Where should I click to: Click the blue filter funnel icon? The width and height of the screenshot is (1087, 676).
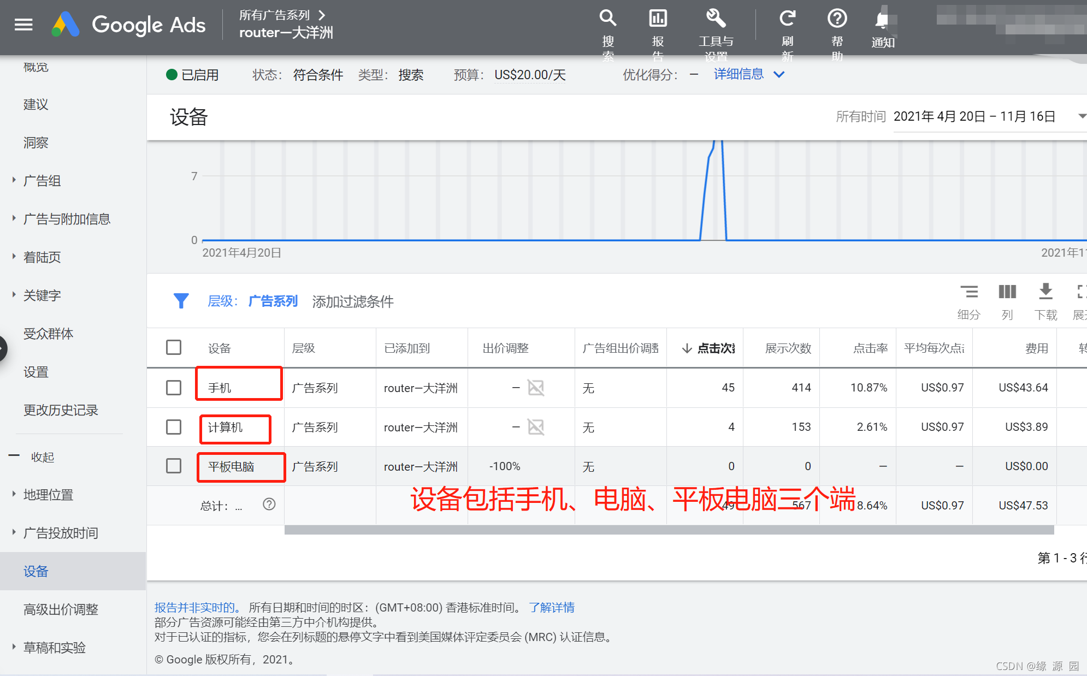181,301
